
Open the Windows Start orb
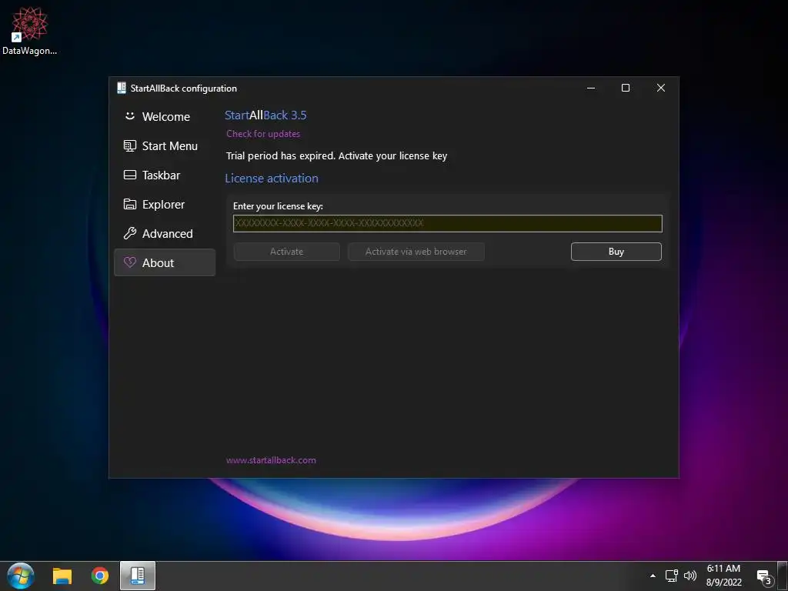[21, 576]
